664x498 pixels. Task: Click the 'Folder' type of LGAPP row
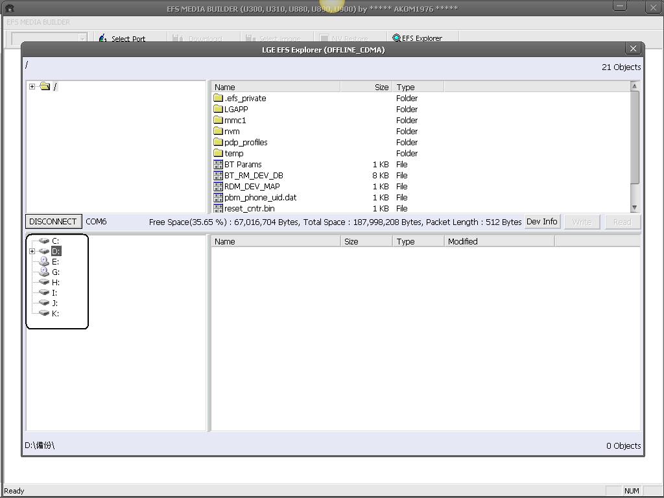[407, 109]
